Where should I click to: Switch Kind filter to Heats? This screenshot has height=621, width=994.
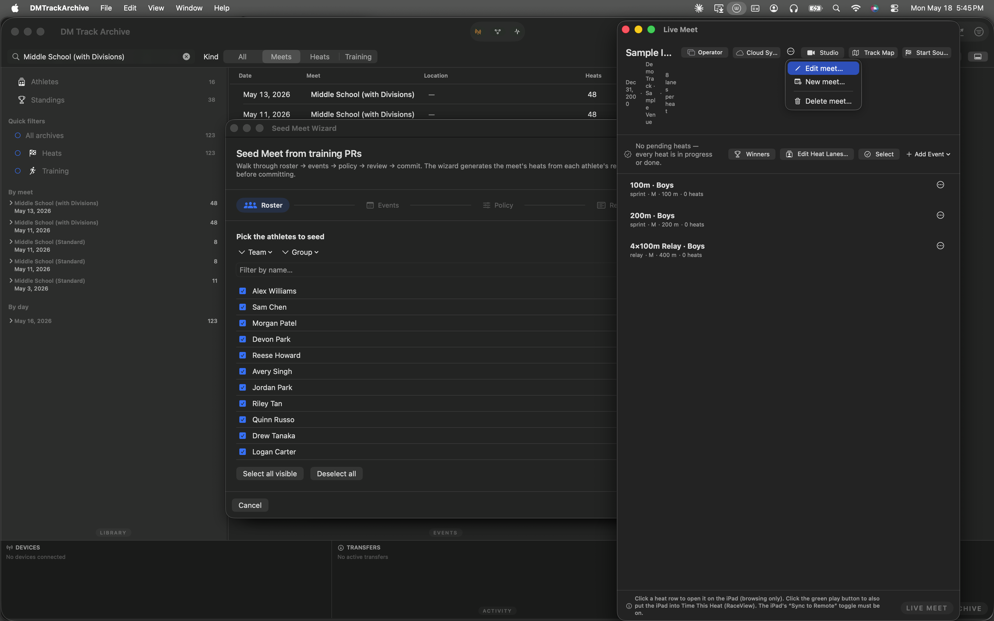(x=319, y=57)
